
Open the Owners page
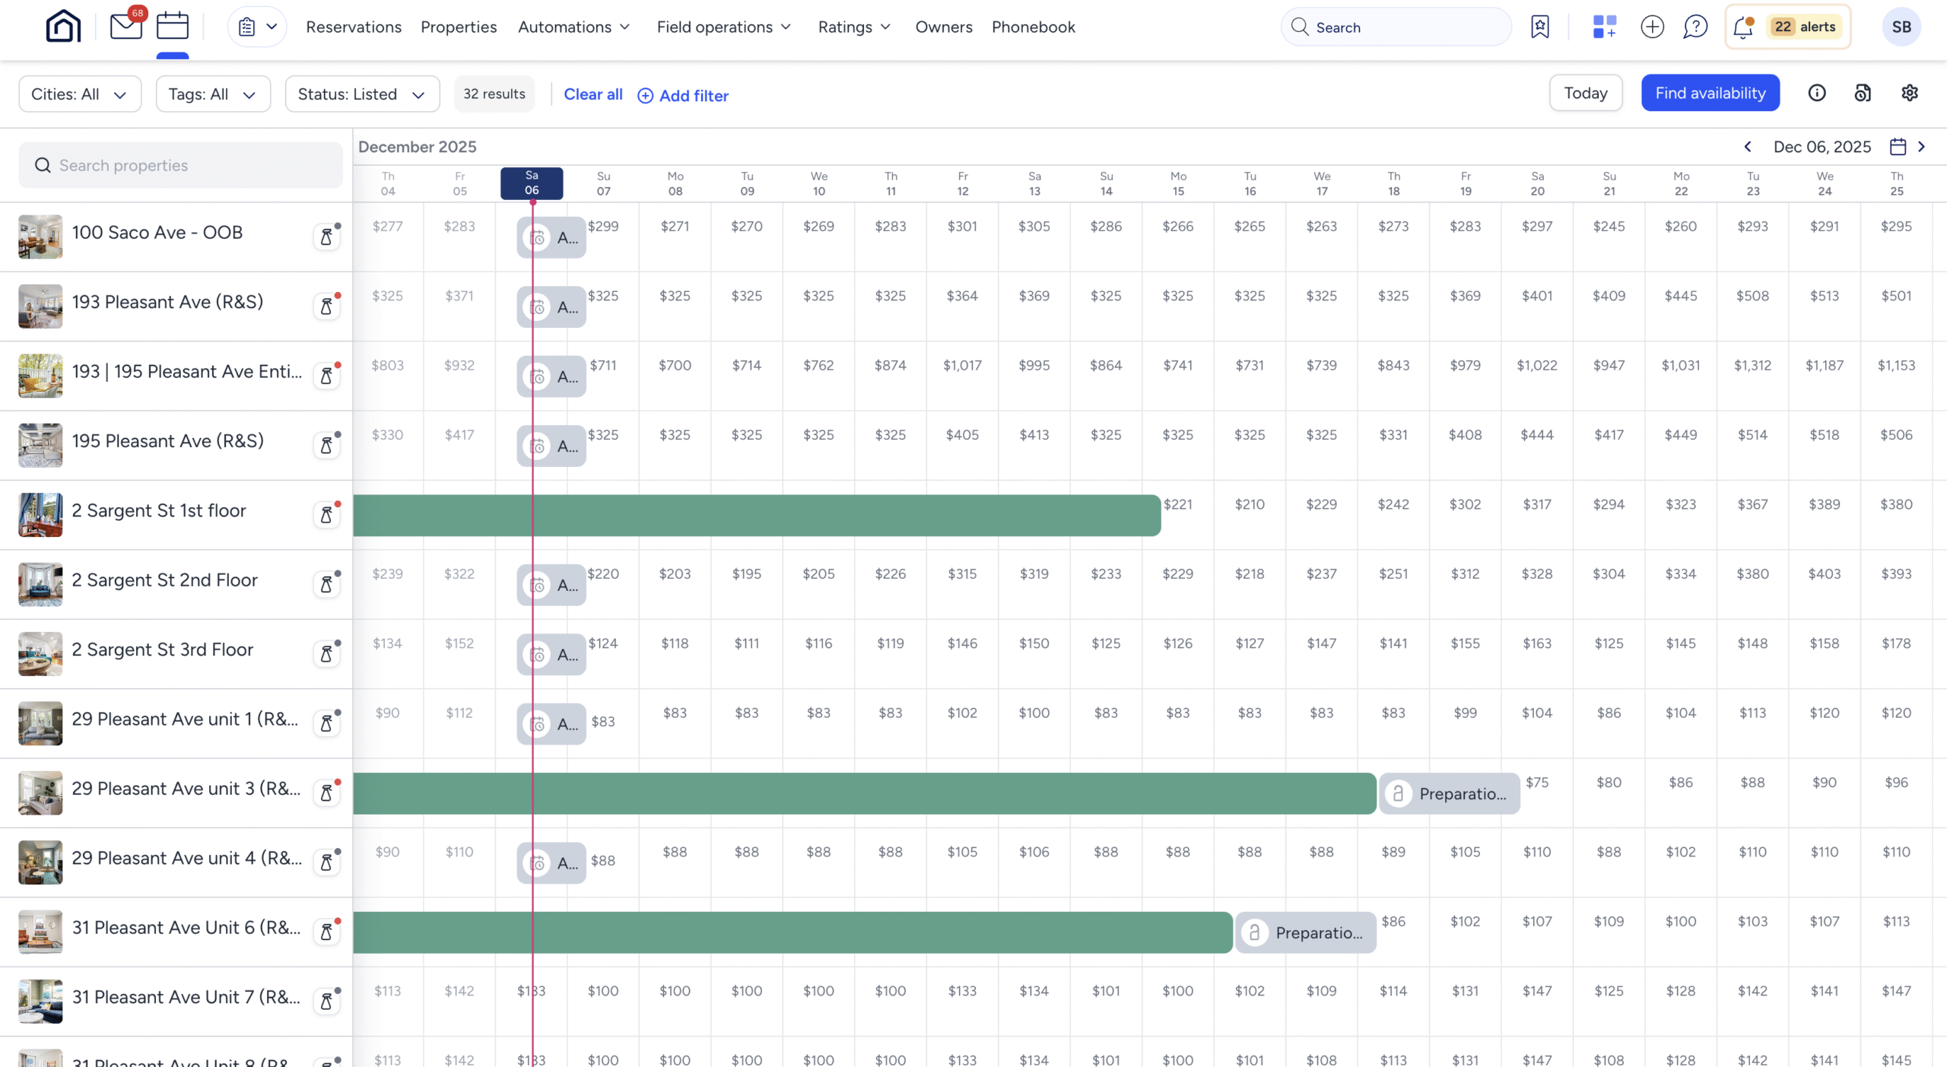click(943, 27)
